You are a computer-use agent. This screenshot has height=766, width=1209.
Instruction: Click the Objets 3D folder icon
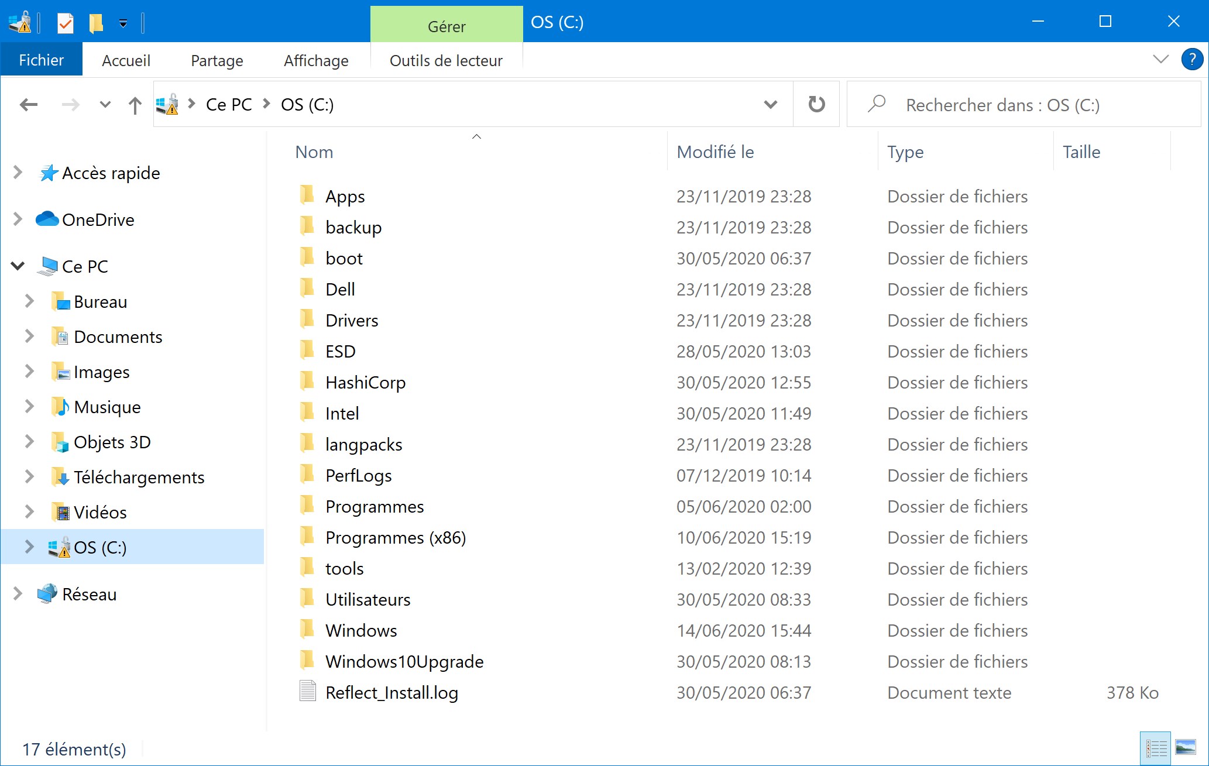click(x=60, y=442)
